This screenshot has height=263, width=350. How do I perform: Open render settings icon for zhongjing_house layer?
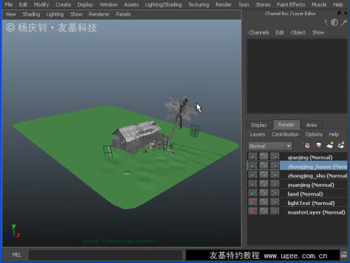[275, 165]
